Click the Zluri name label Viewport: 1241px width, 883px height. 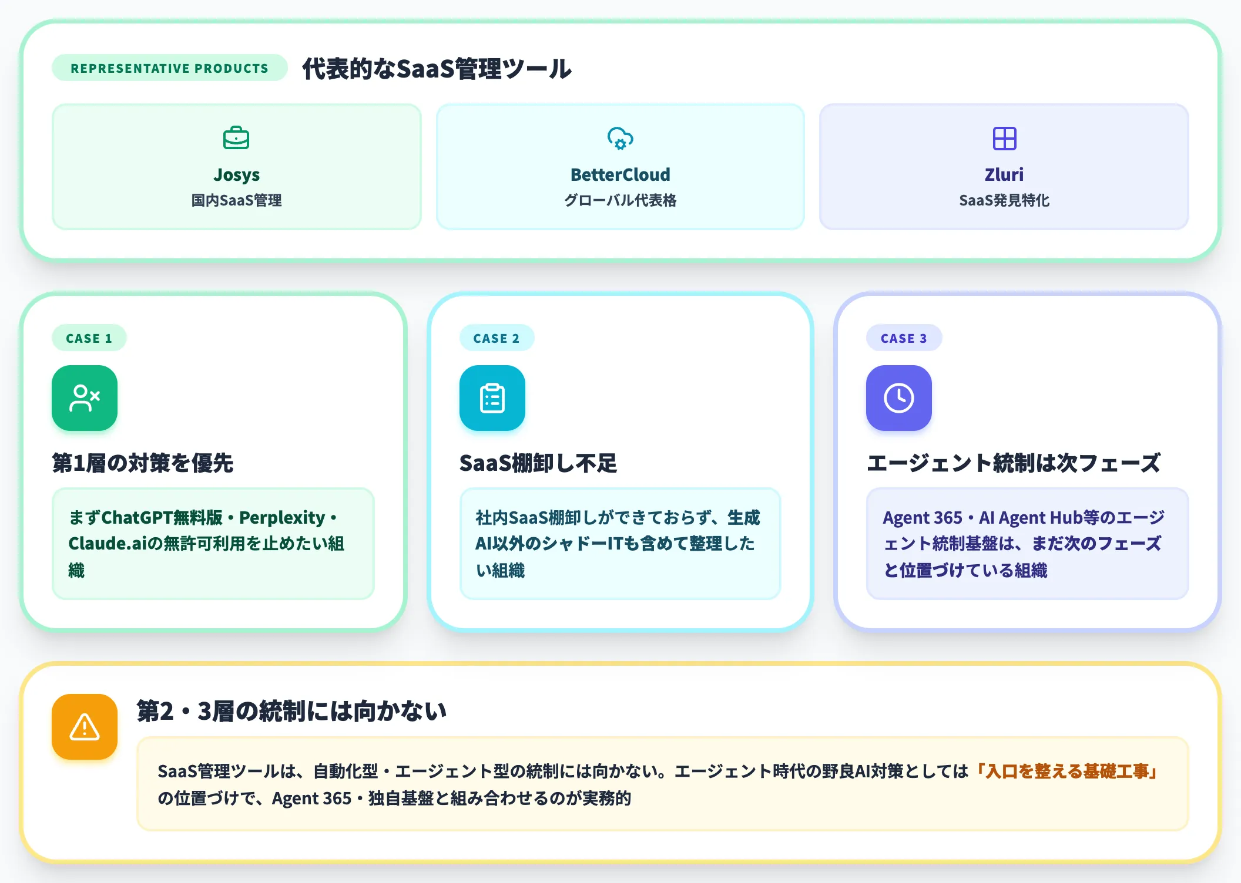coord(1004,174)
